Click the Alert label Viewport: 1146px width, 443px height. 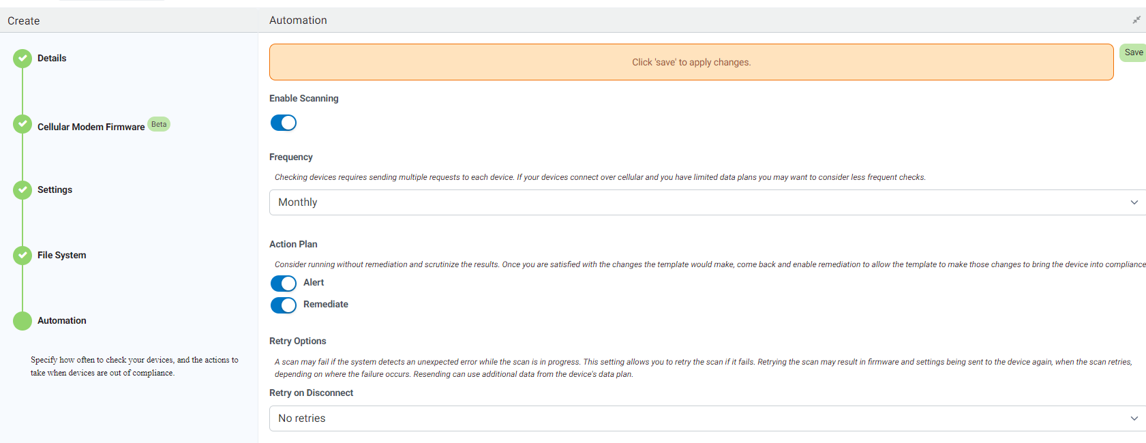click(x=314, y=282)
